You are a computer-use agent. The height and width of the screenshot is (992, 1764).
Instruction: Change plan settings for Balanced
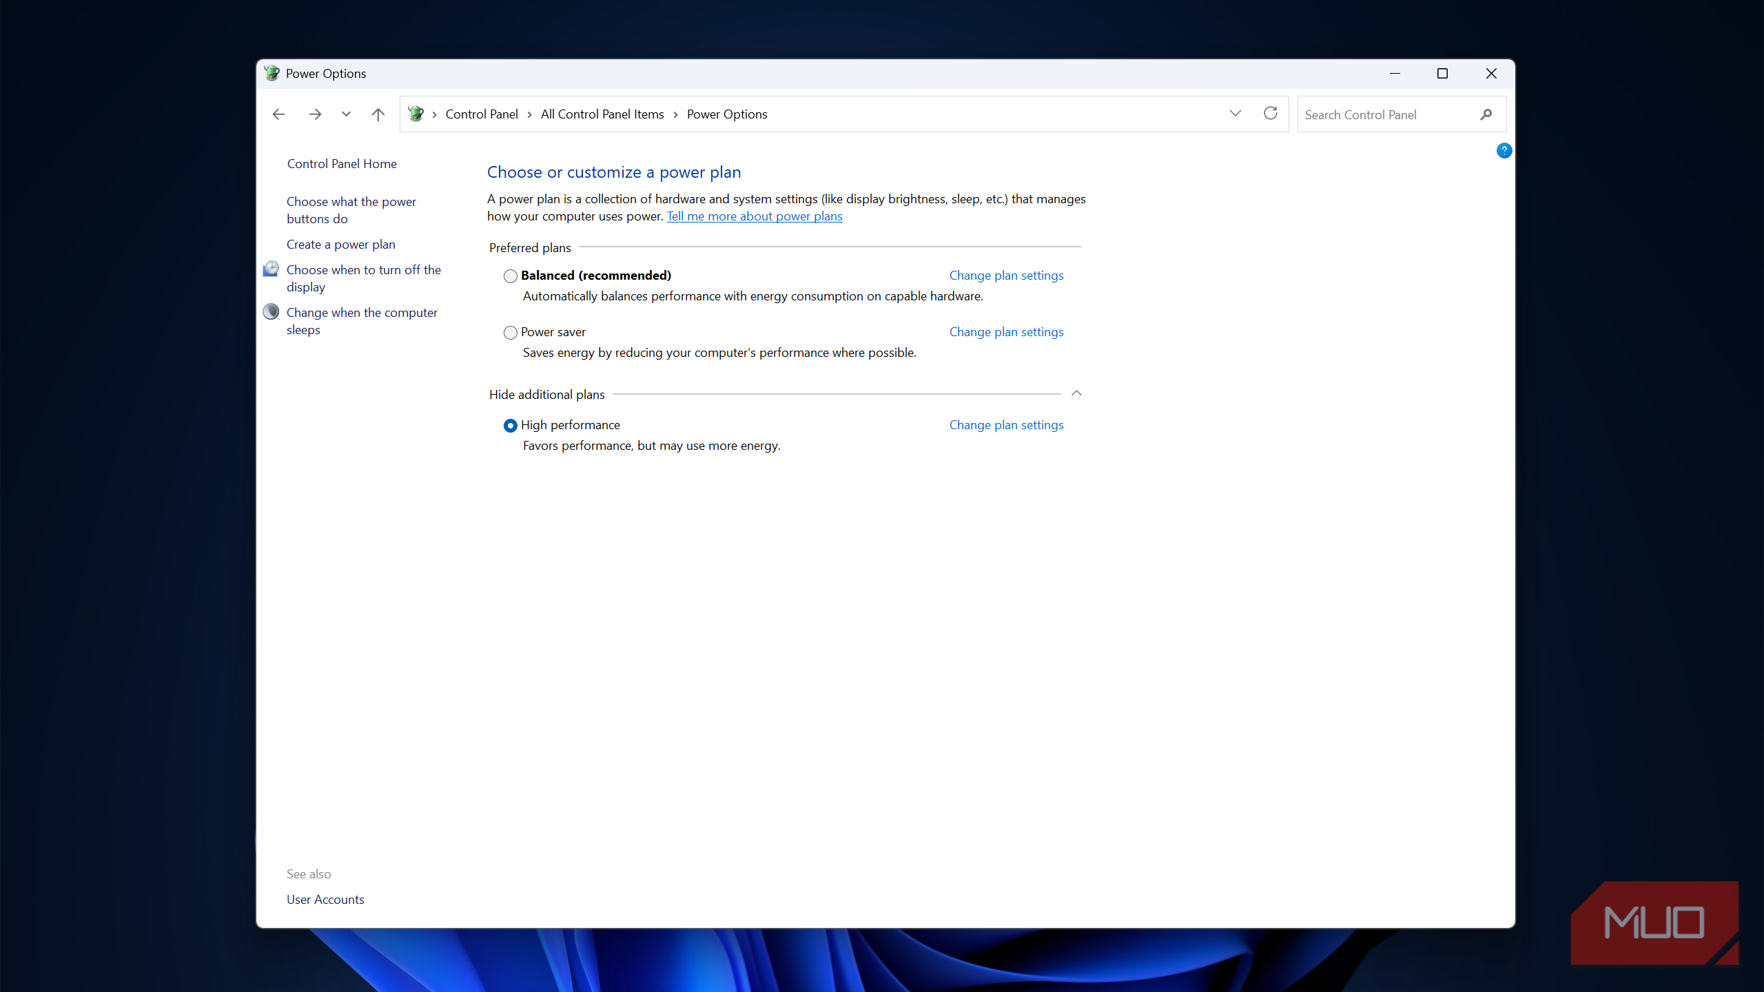pos(1006,276)
